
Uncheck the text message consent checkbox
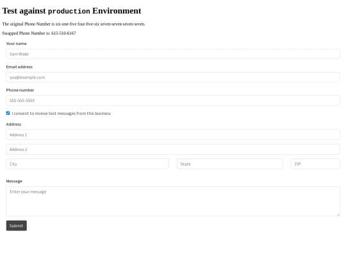click(x=8, y=113)
